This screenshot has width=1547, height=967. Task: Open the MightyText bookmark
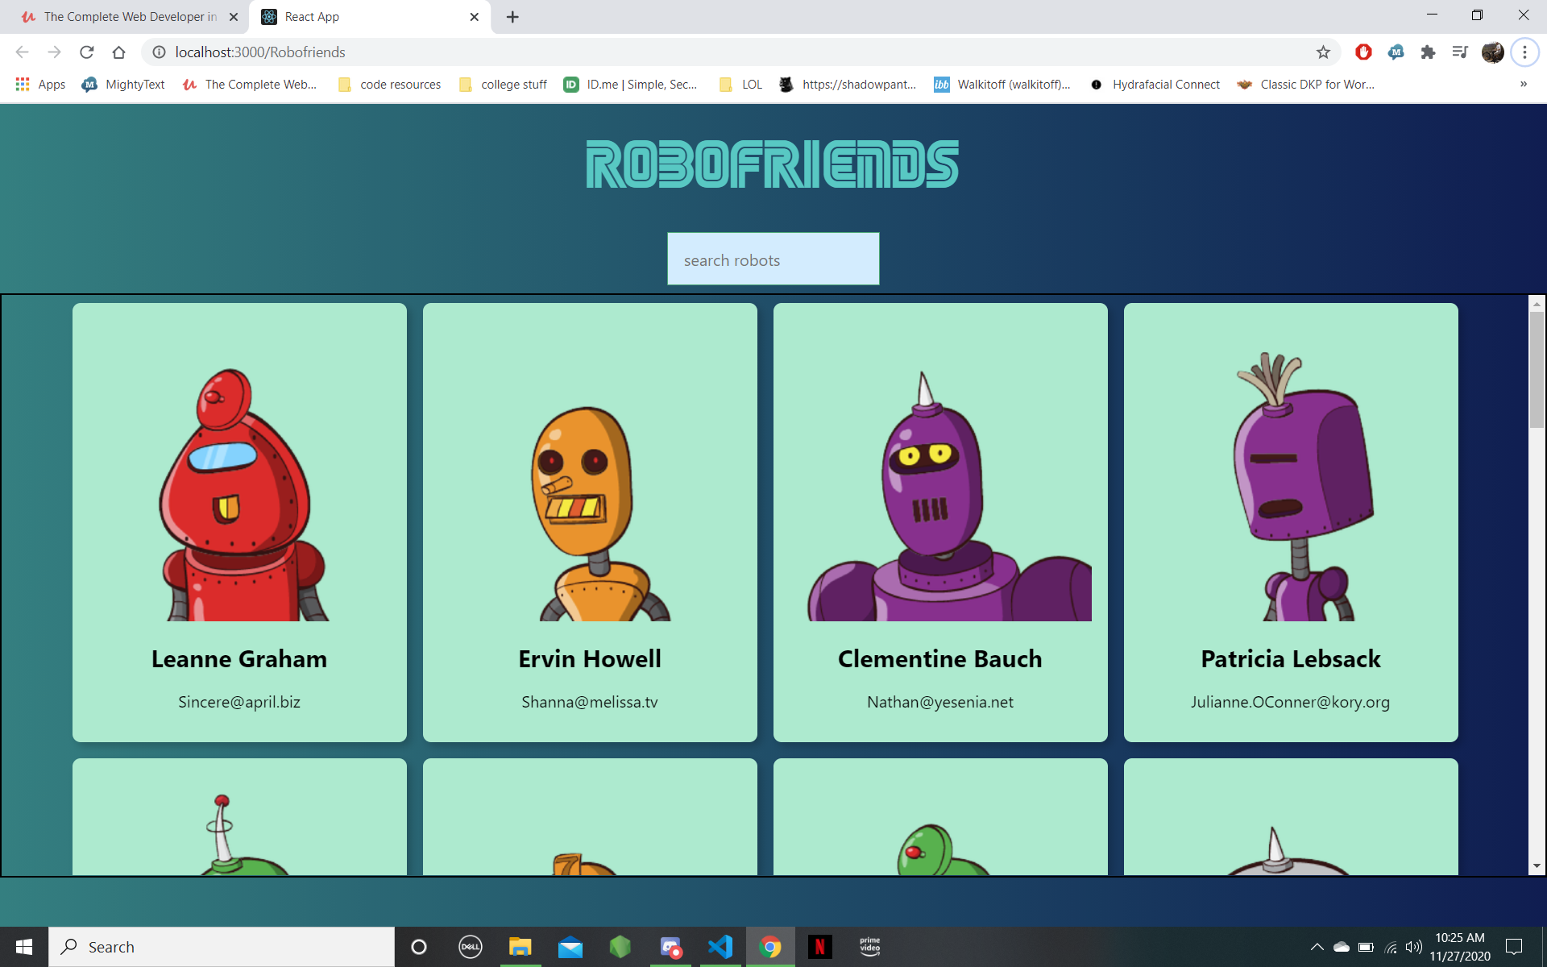[123, 85]
